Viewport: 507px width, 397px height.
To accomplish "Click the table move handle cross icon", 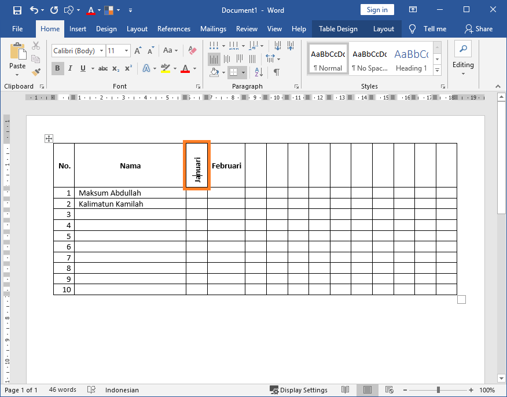I will (x=49, y=139).
